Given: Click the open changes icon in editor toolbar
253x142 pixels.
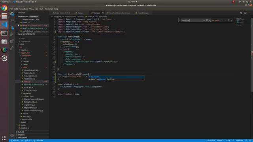Looking at the screenshot, I should [x=241, y=13].
